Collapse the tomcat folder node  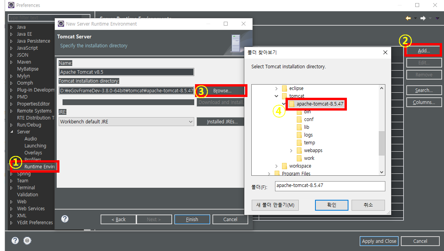pyautogui.click(x=276, y=96)
